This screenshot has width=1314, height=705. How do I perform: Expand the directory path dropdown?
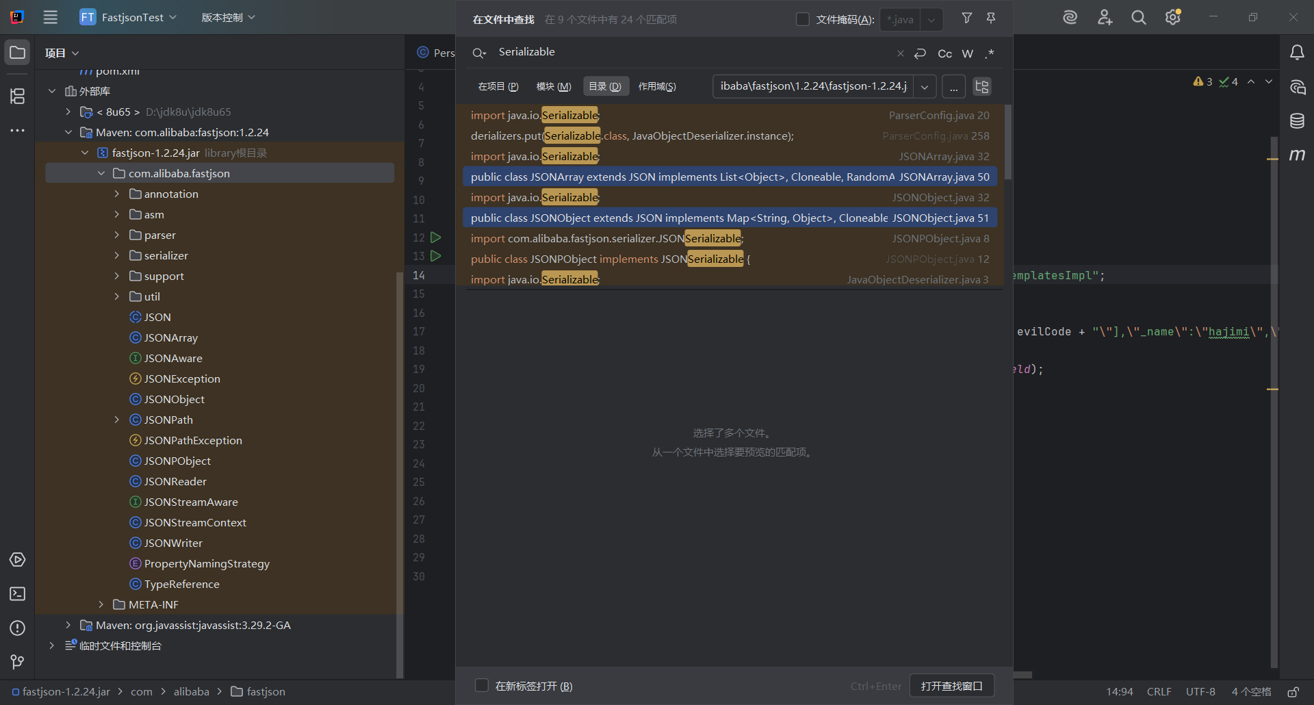[x=925, y=87]
